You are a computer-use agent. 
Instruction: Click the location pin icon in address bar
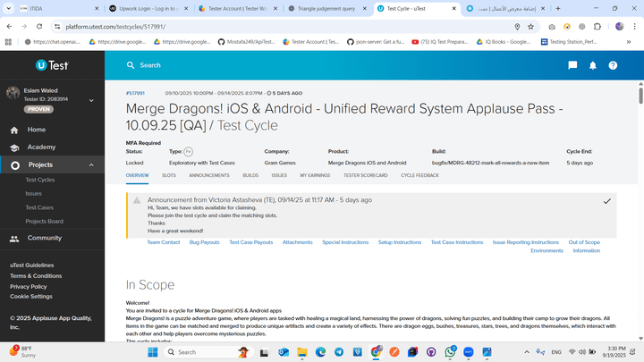[517, 27]
